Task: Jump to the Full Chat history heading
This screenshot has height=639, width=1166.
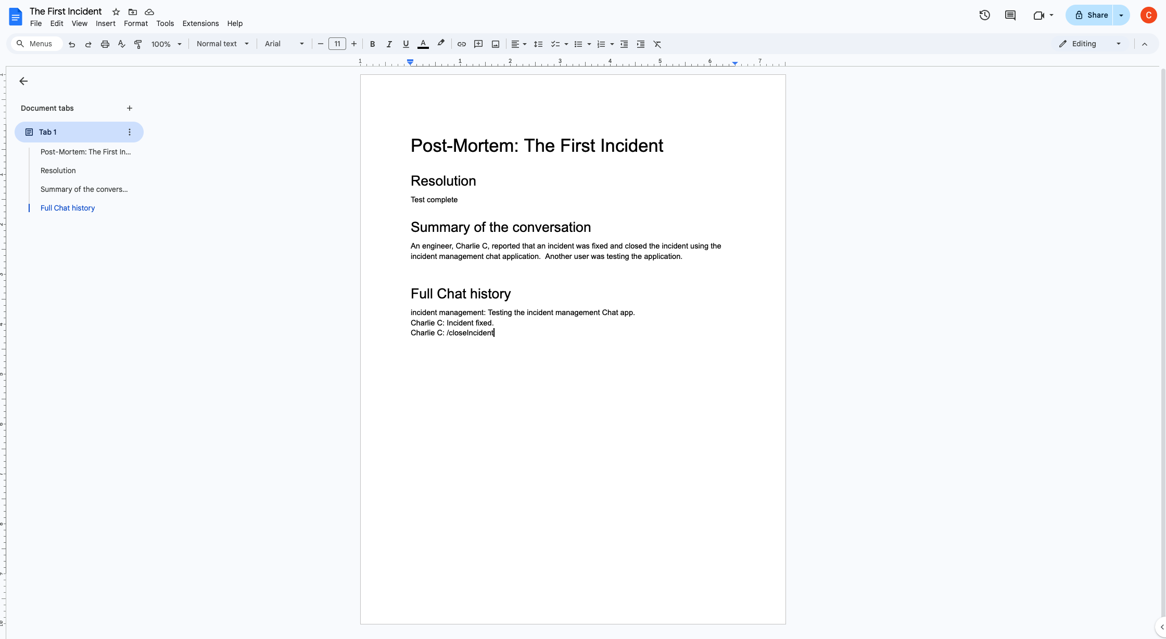Action: click(67, 207)
